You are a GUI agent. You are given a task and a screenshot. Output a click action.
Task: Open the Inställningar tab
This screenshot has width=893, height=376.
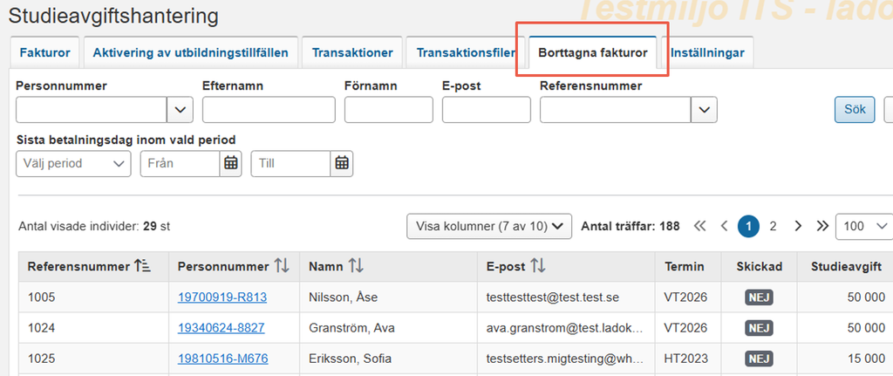pos(708,53)
